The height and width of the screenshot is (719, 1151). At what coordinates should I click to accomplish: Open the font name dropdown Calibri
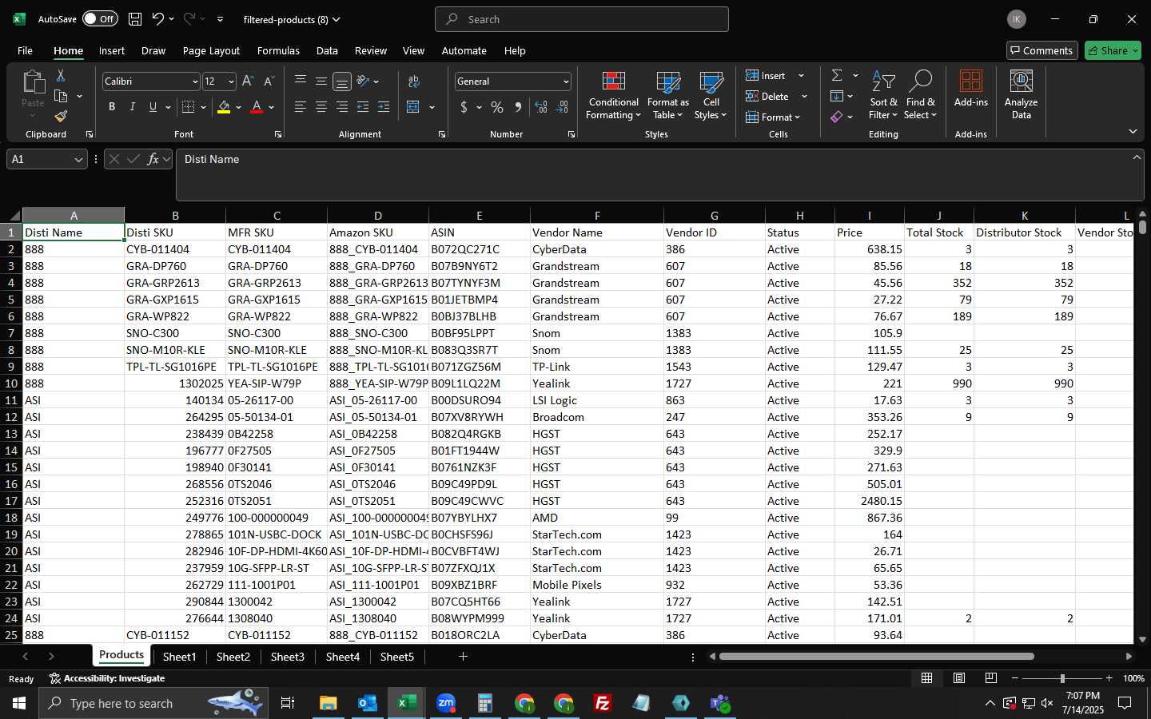click(195, 81)
